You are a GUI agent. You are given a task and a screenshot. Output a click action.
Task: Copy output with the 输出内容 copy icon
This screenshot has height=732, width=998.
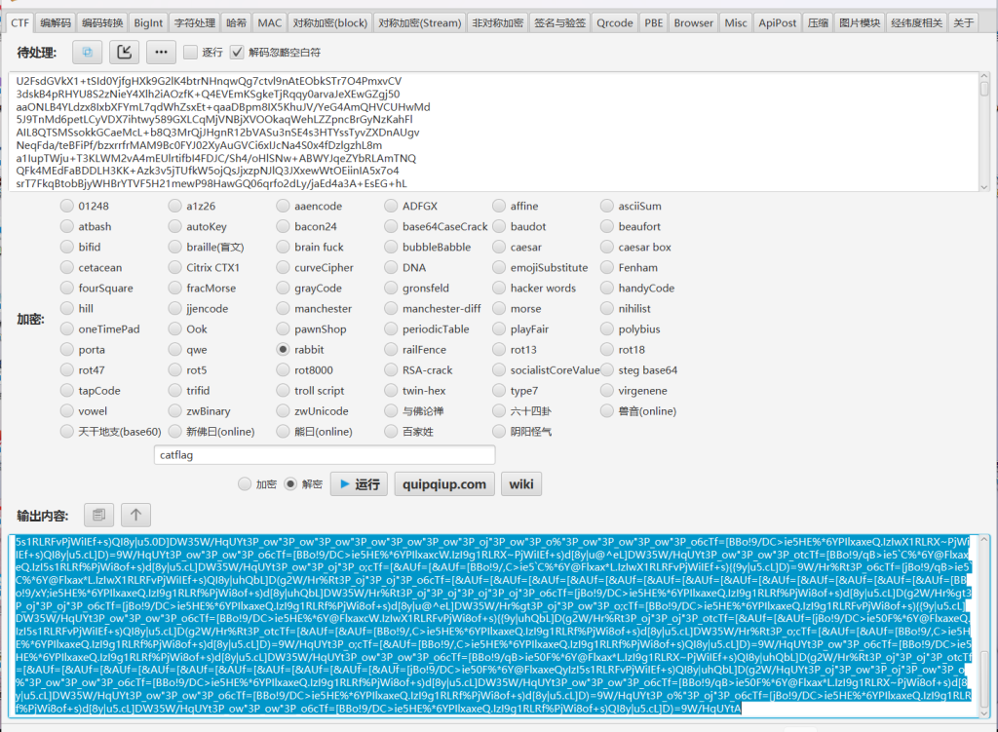pos(98,515)
